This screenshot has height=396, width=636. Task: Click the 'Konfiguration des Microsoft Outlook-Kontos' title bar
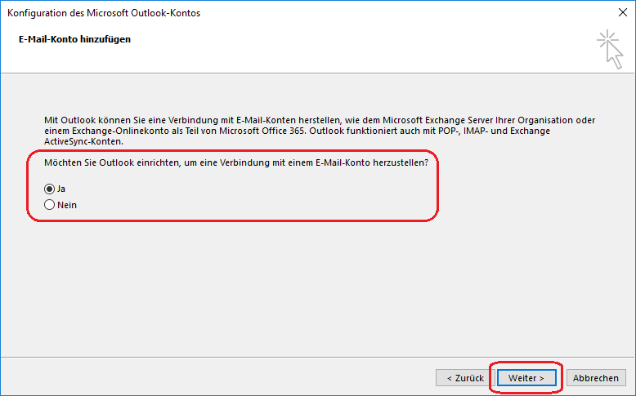(x=104, y=13)
